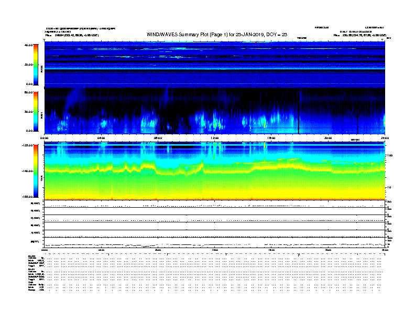415x321 pixels.
Task: Click the 08:00 time axis label
Action: [158, 138]
